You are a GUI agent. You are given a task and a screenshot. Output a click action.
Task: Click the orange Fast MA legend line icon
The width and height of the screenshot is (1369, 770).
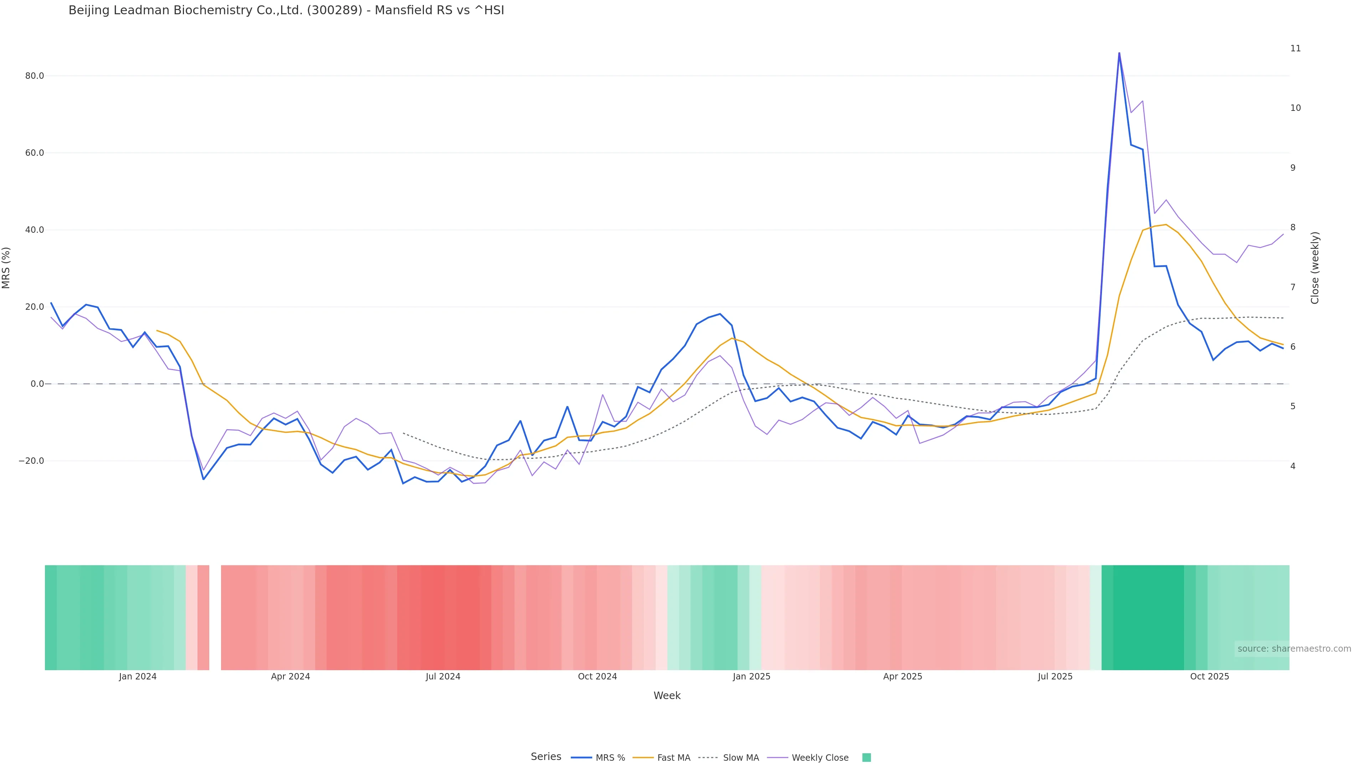tap(643, 758)
